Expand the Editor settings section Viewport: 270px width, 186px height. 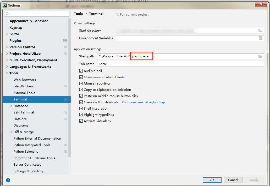click(7, 34)
